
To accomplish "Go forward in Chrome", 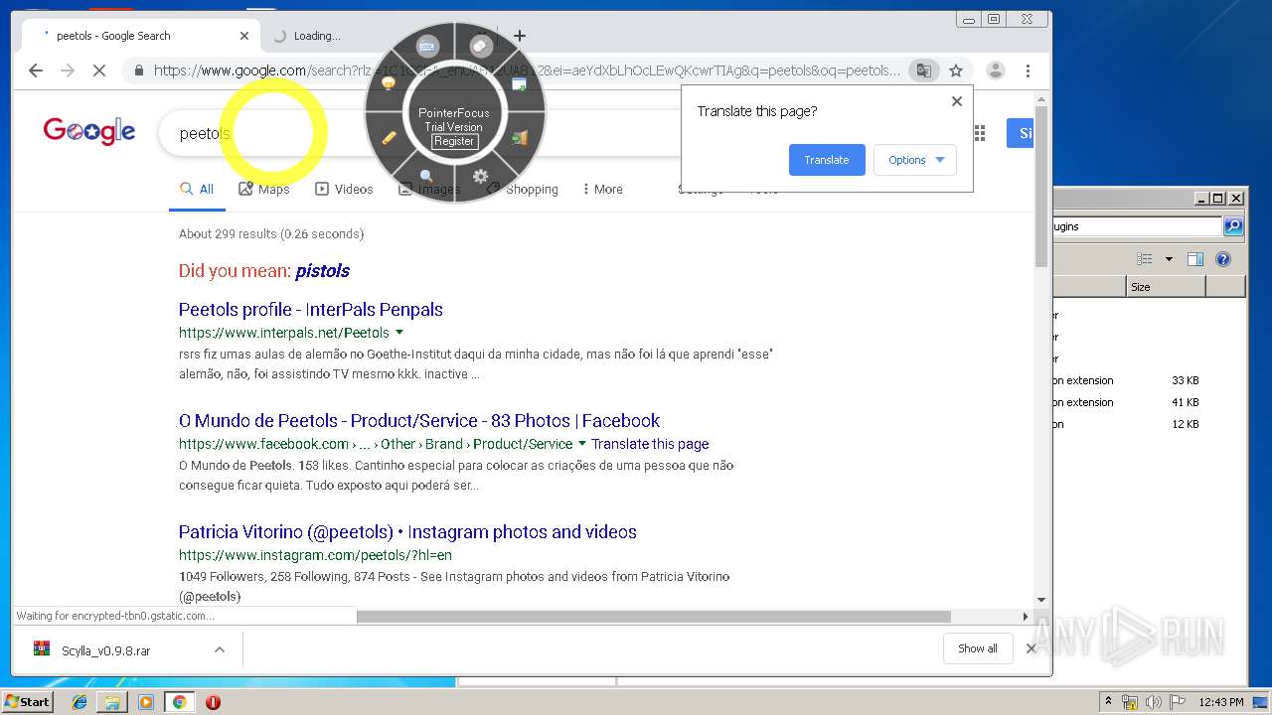I will coord(68,71).
